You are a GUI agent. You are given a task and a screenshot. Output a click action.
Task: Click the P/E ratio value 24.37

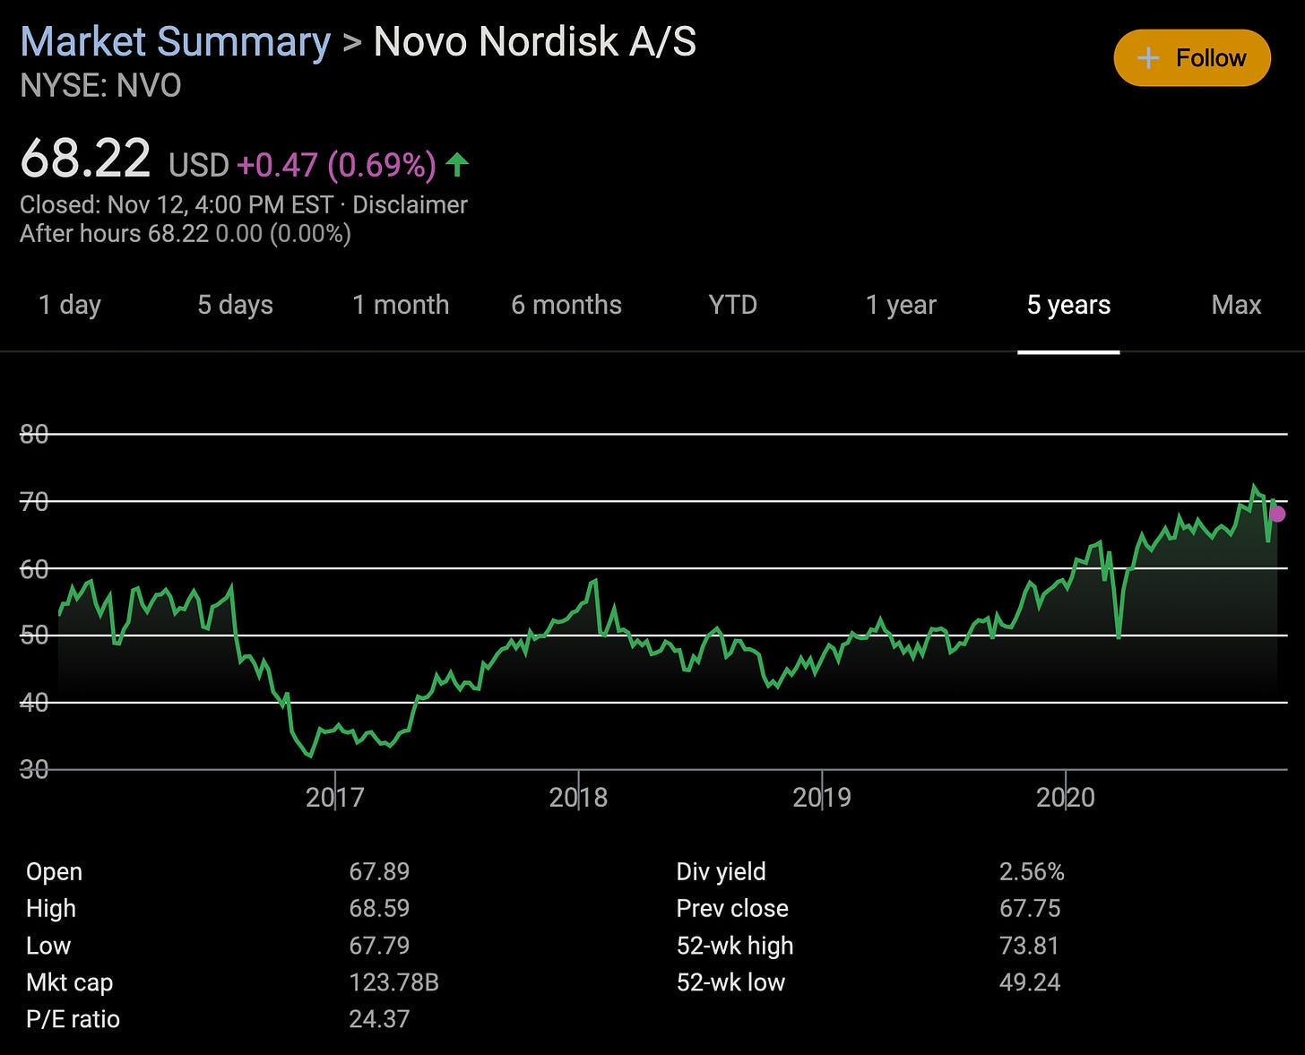tap(379, 1019)
